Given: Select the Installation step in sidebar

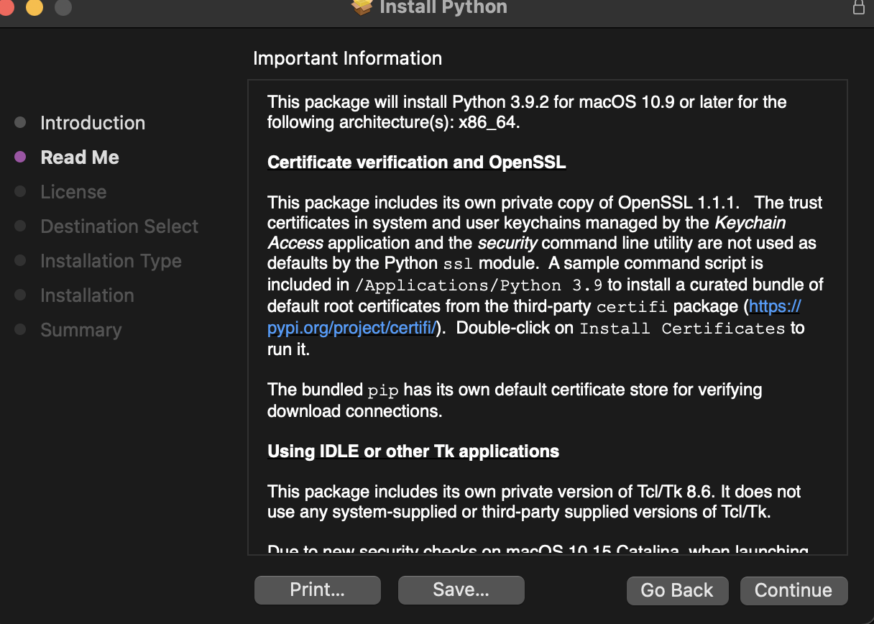Looking at the screenshot, I should (87, 295).
